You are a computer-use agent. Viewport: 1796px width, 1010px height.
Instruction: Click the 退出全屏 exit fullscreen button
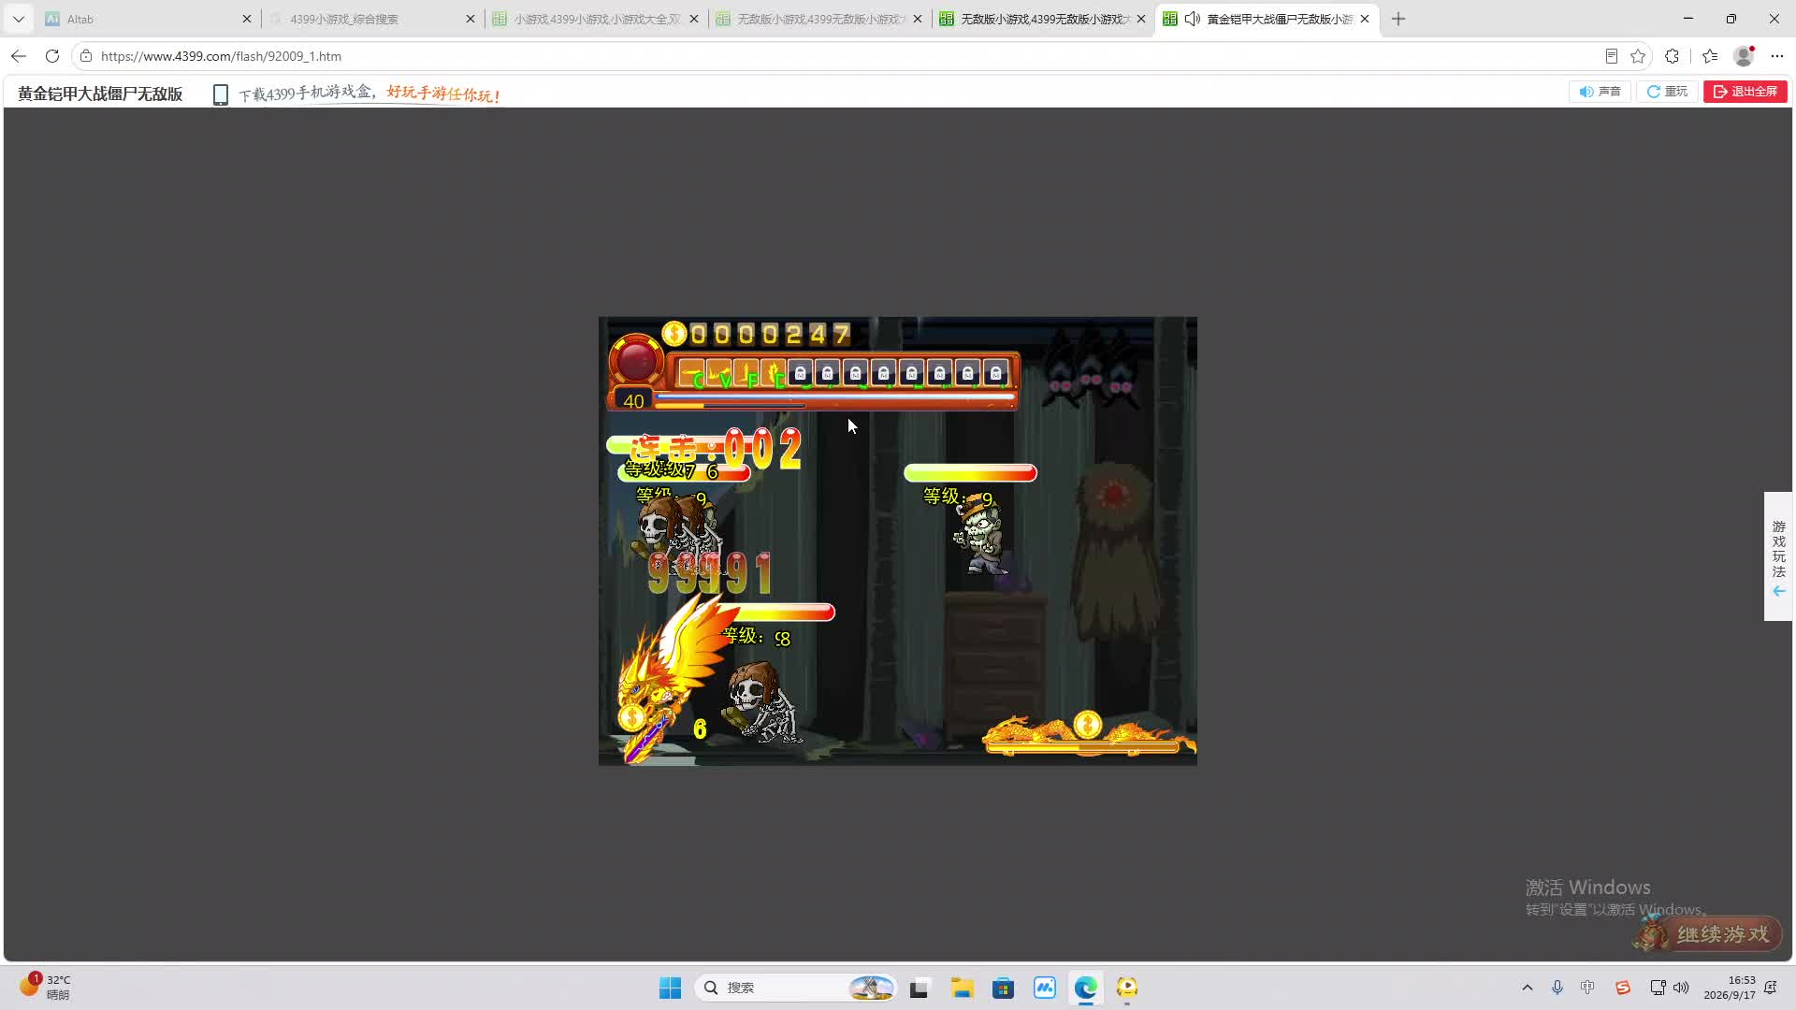[1745, 92]
